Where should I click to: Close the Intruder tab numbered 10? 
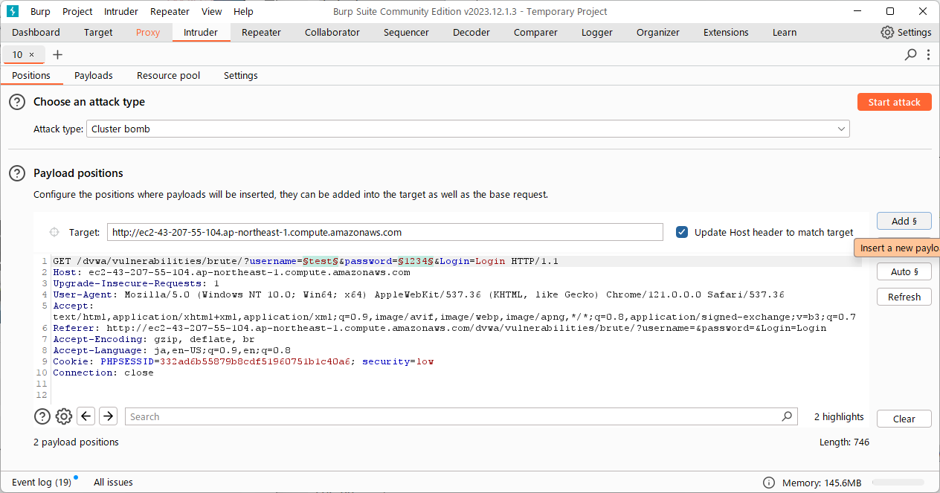(31, 55)
